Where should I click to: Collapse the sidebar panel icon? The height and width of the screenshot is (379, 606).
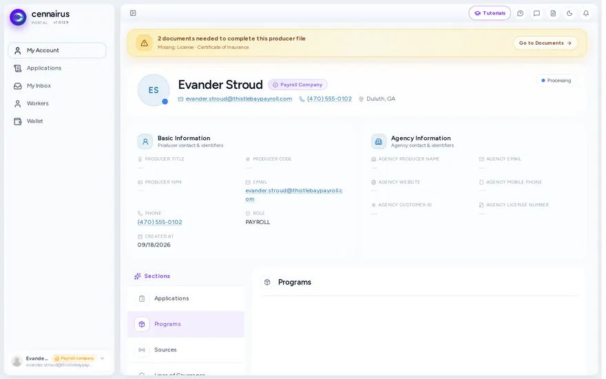(x=133, y=13)
